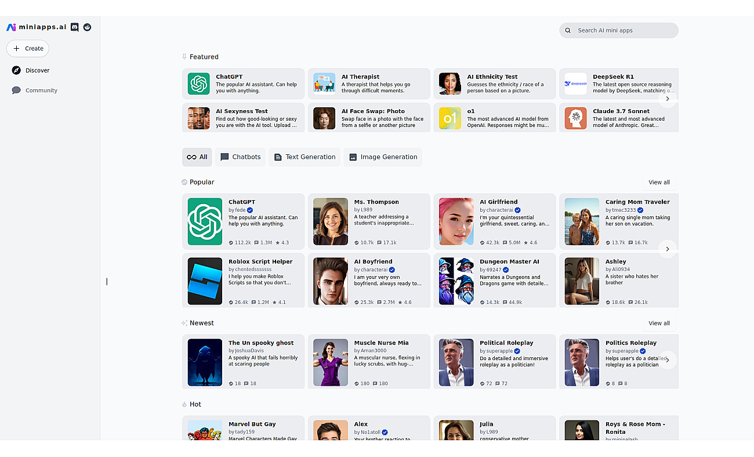Open the AI Ethnicity Test thumbnail

(450, 84)
